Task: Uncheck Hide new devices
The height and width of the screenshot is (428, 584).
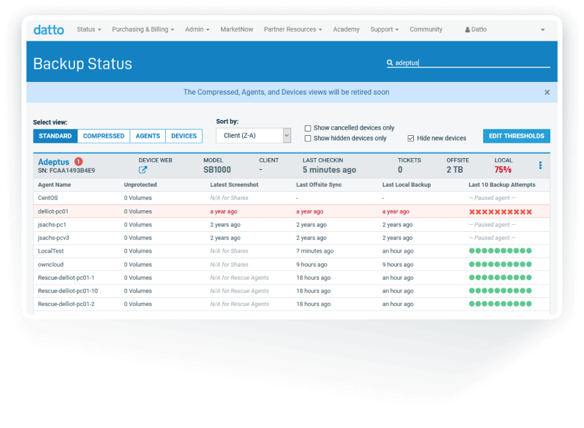Action: [411, 138]
